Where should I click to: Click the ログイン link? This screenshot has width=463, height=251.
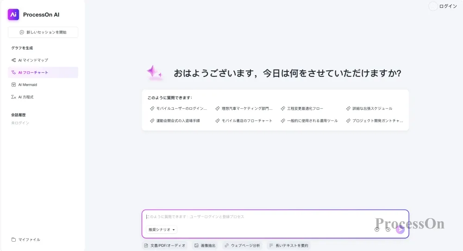tap(448, 6)
